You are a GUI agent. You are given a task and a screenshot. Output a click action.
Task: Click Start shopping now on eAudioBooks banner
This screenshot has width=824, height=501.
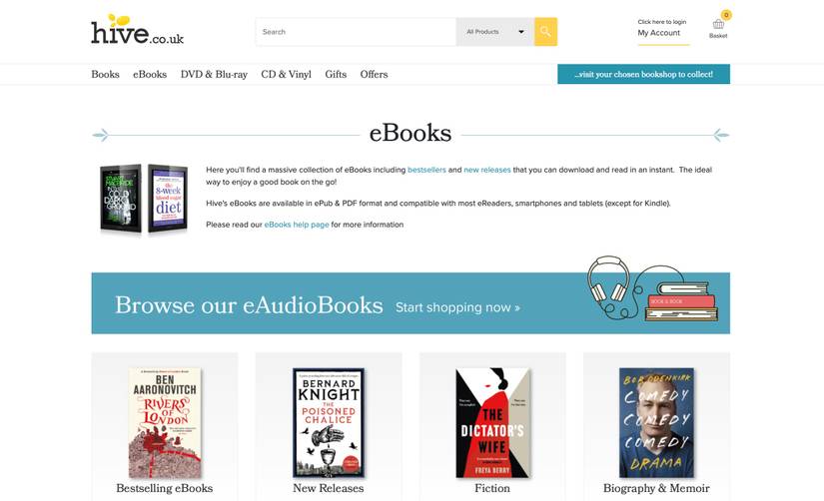(457, 307)
